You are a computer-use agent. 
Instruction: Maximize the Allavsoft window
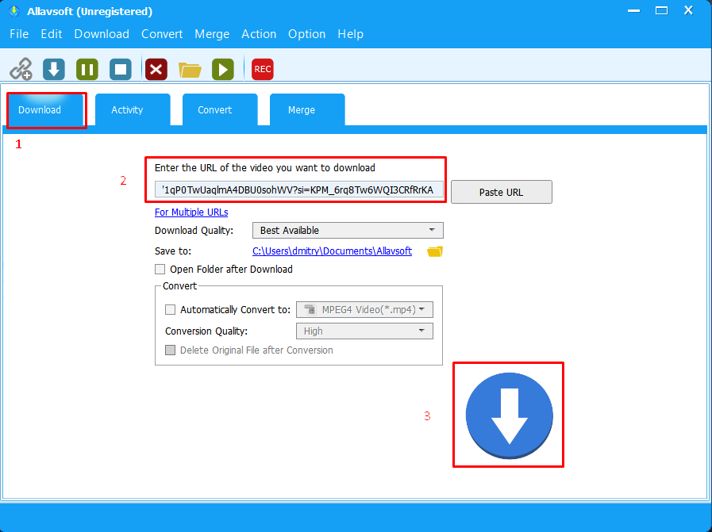(x=662, y=11)
